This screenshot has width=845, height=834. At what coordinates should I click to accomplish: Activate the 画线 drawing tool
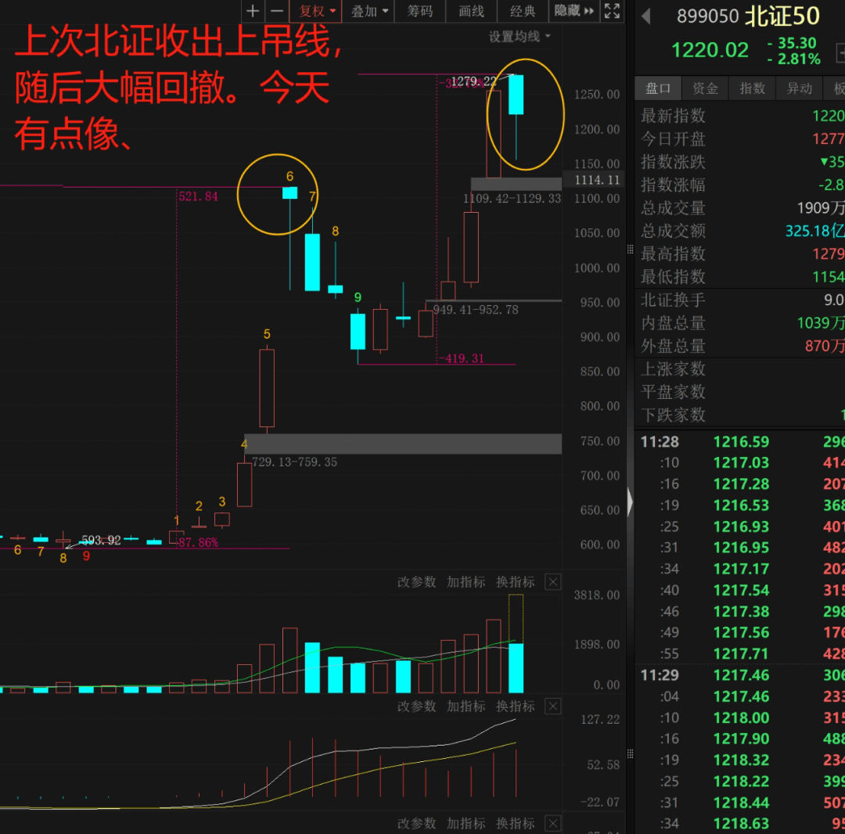pyautogui.click(x=471, y=11)
